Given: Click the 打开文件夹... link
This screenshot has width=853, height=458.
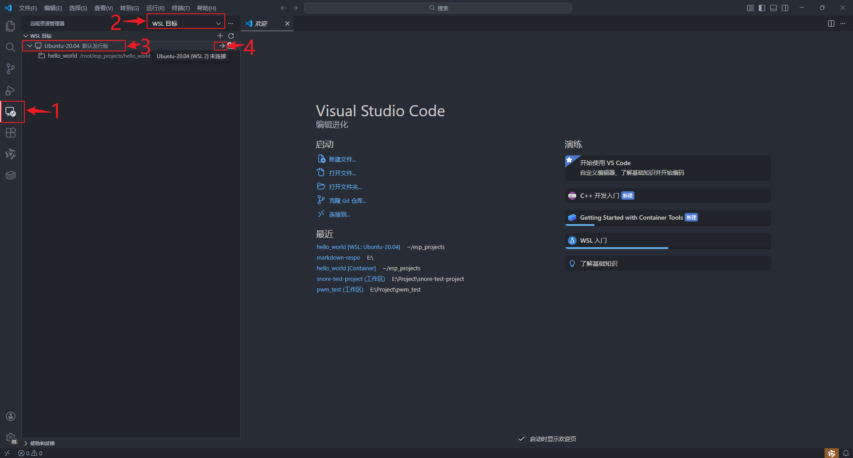Looking at the screenshot, I should pyautogui.click(x=346, y=187).
